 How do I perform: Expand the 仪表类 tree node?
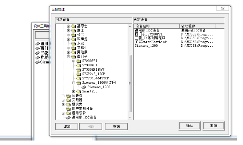point(63,96)
